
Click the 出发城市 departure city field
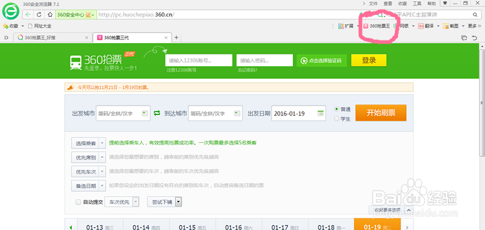click(123, 113)
